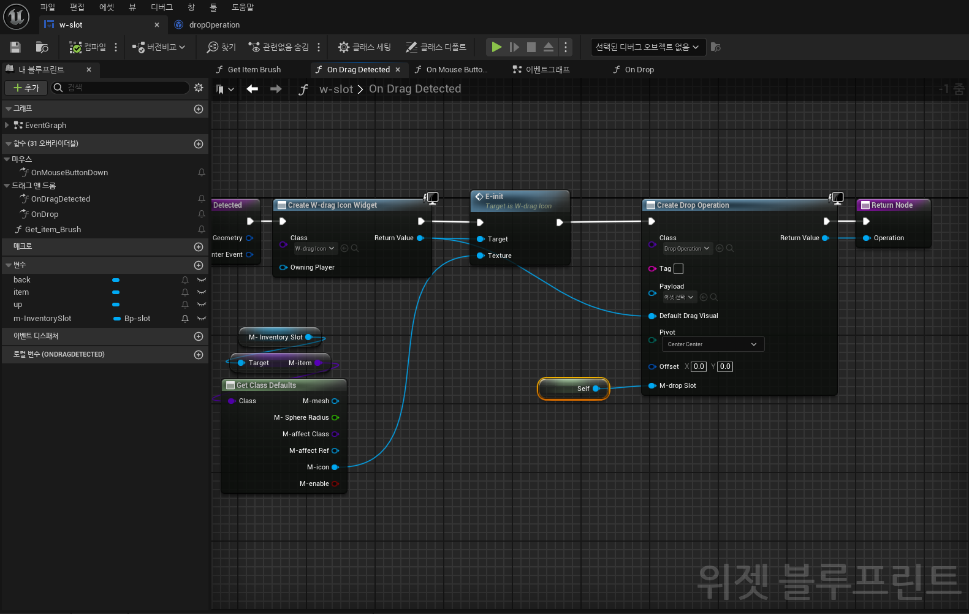
Task: Open Pivot Center Center dropdown
Action: click(713, 344)
